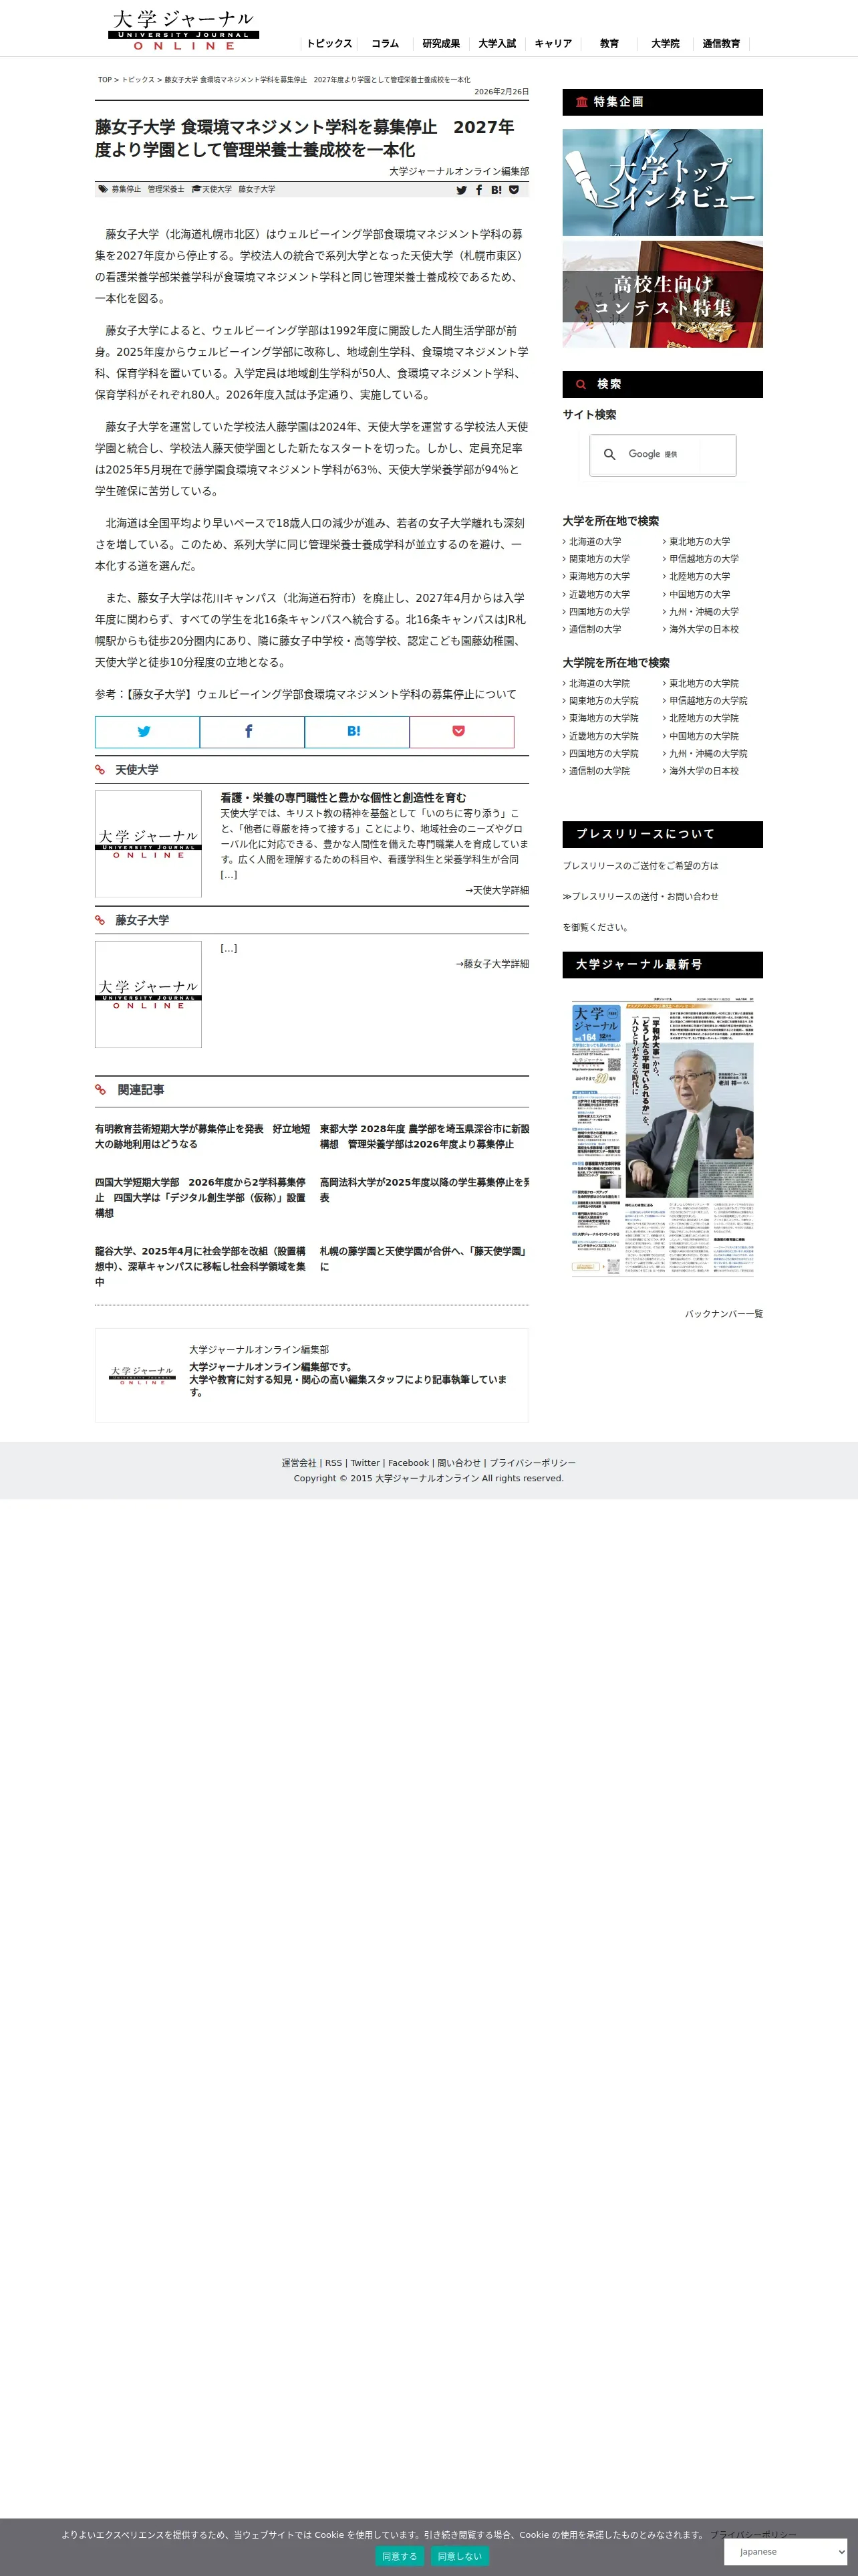Image resolution: width=858 pixels, height=2576 pixels.
Task: Decline cookies with the 同意しない button
Action: point(460,2556)
